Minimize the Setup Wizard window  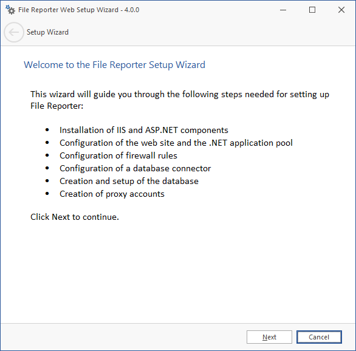click(x=283, y=10)
